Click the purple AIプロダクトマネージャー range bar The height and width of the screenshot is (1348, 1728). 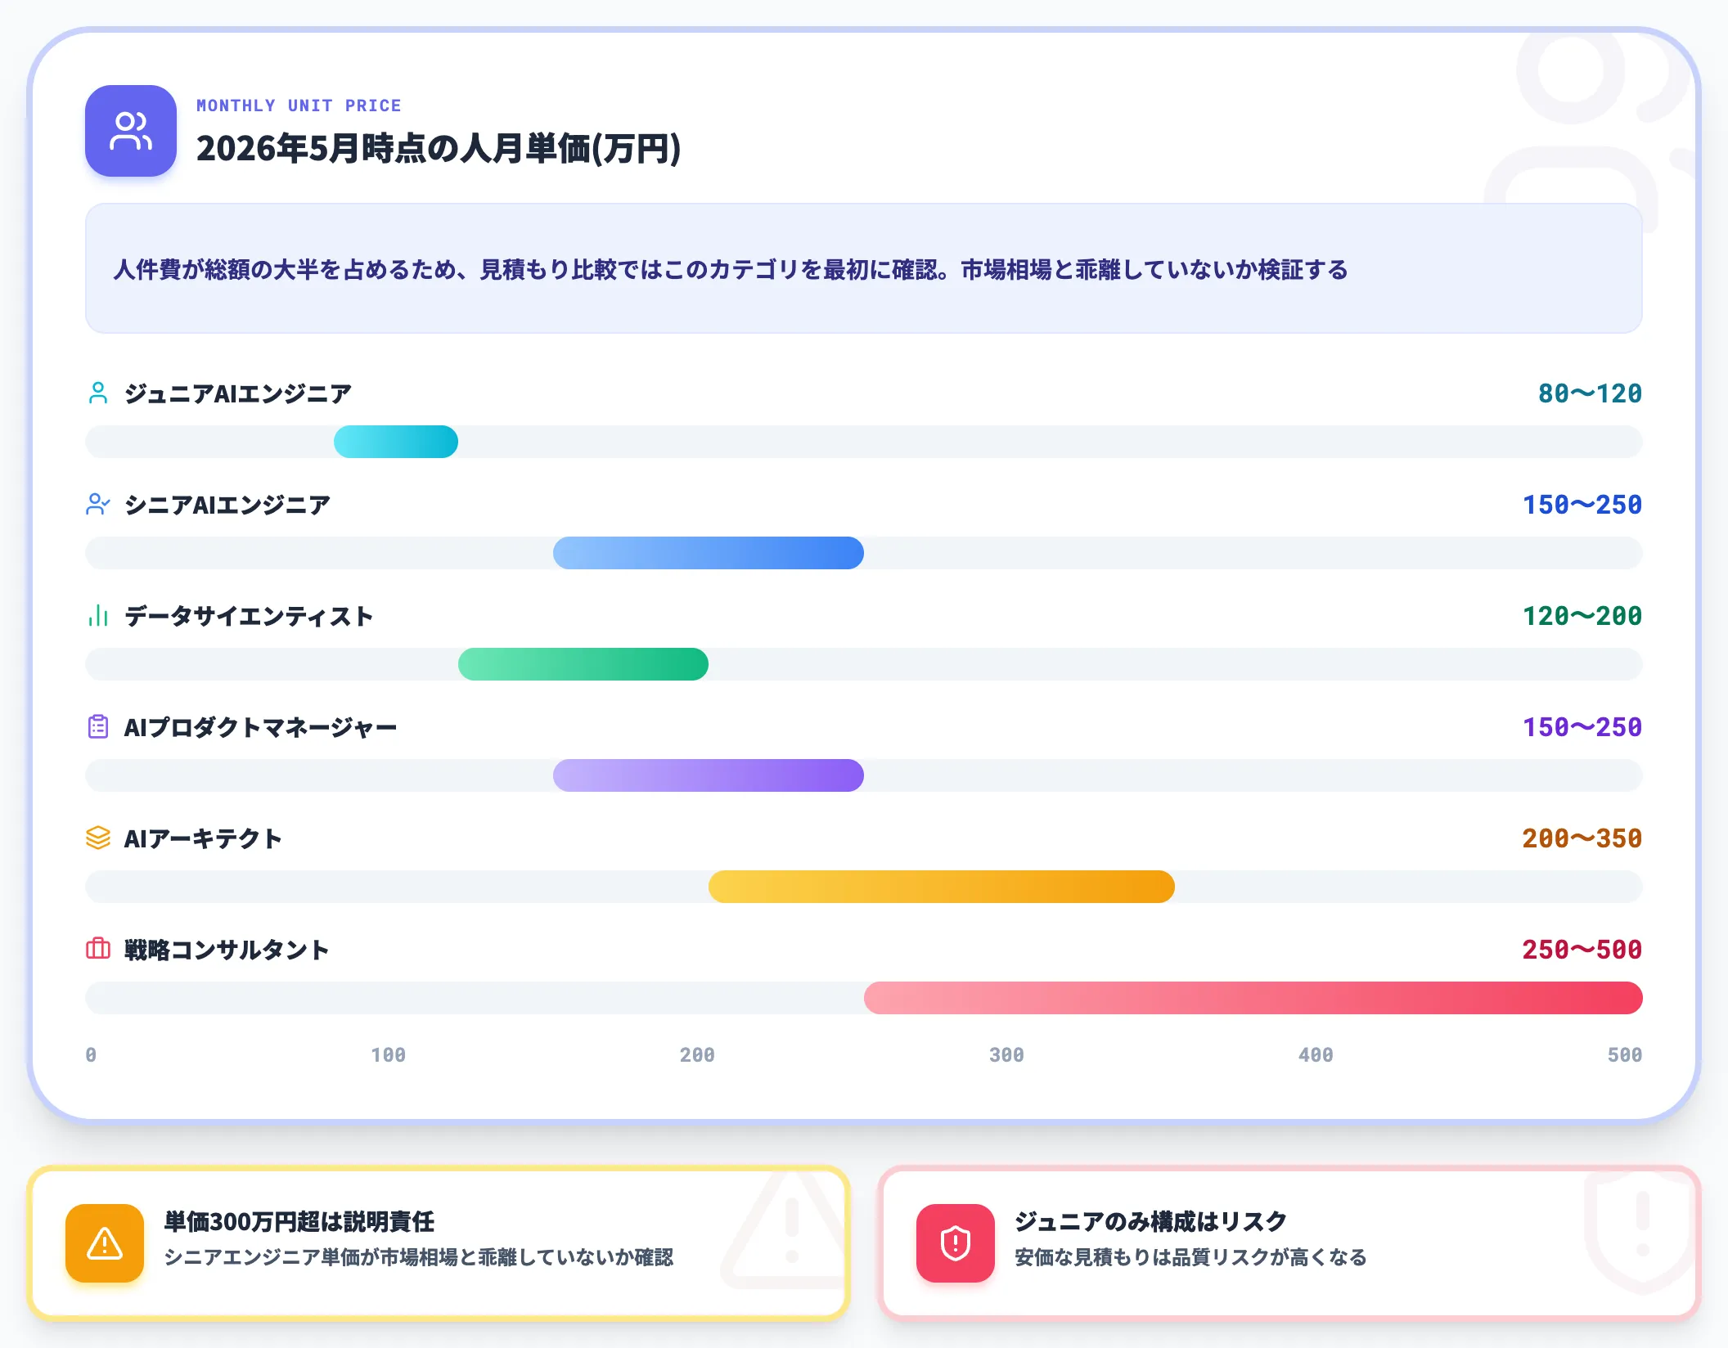click(x=709, y=775)
